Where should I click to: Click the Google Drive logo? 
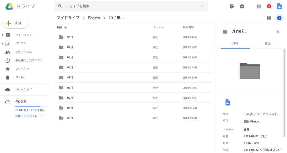tap(10, 6)
